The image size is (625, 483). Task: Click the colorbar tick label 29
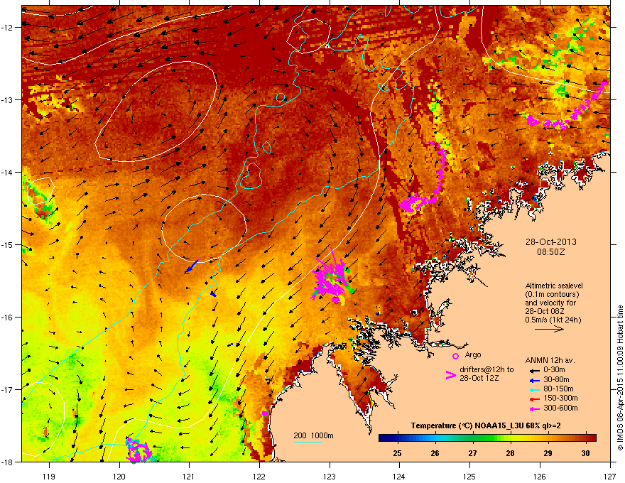548,453
